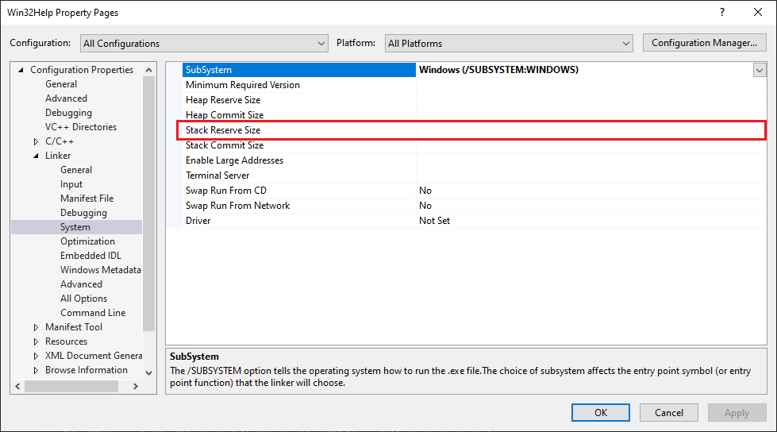Click the tree's scroll down arrow
Screen dimensions: 777x432
[148, 373]
